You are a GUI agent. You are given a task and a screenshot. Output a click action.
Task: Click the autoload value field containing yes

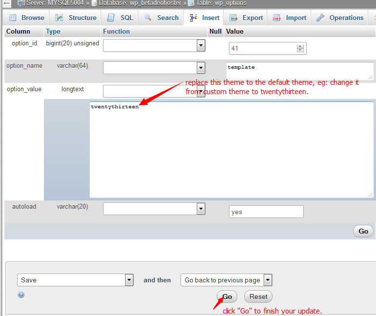[x=266, y=212]
